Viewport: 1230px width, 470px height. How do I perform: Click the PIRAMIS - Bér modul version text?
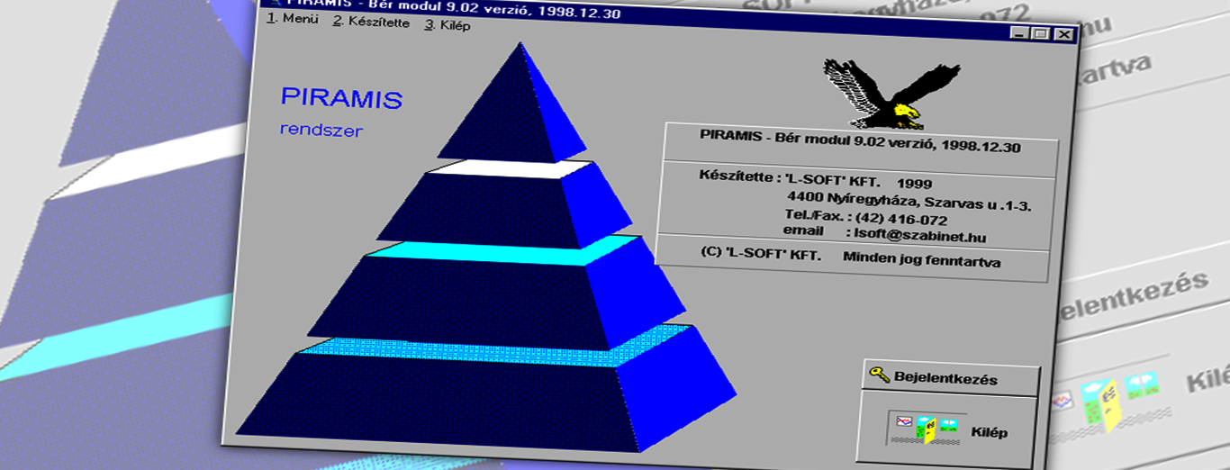(860, 140)
